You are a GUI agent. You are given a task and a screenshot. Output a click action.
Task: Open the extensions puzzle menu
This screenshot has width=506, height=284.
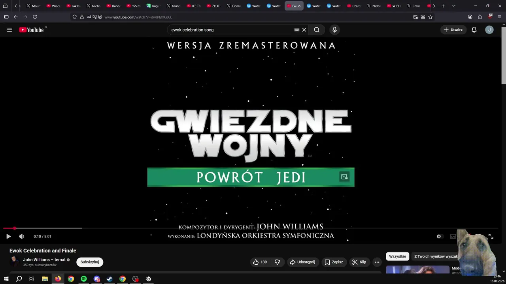pyautogui.click(x=480, y=17)
